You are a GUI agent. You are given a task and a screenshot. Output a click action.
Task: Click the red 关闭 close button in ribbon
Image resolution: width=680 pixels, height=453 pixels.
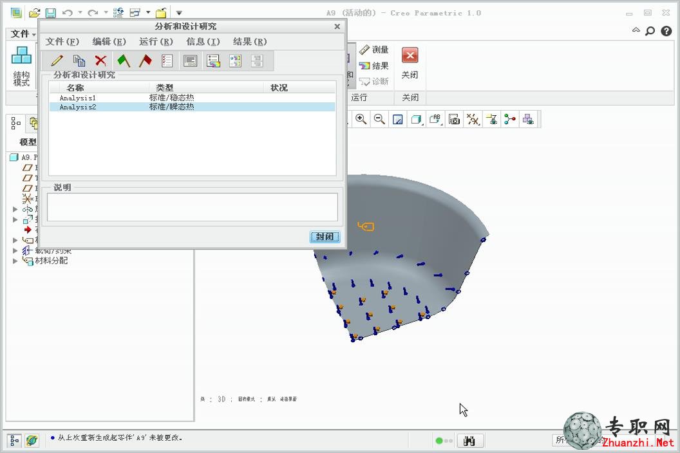[410, 63]
